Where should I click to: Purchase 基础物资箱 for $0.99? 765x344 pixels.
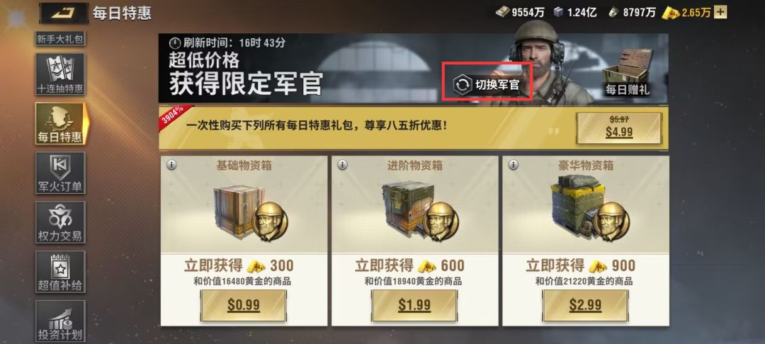click(x=244, y=306)
